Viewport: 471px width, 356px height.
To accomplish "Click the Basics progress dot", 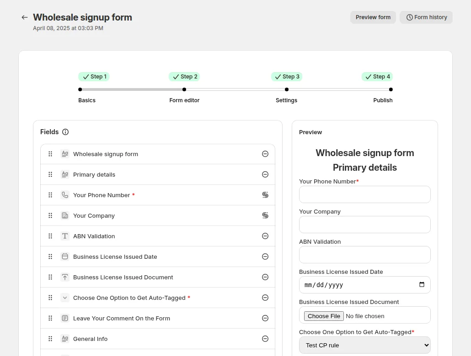I will pyautogui.click(x=80, y=89).
